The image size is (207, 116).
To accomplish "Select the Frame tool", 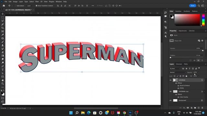I will (x=3, y=31).
